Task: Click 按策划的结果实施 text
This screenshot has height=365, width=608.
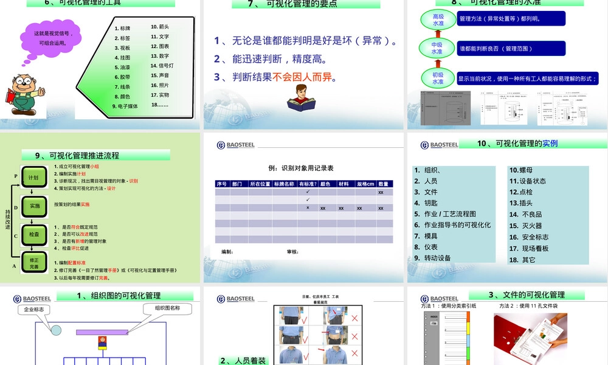Action: [x=72, y=204]
